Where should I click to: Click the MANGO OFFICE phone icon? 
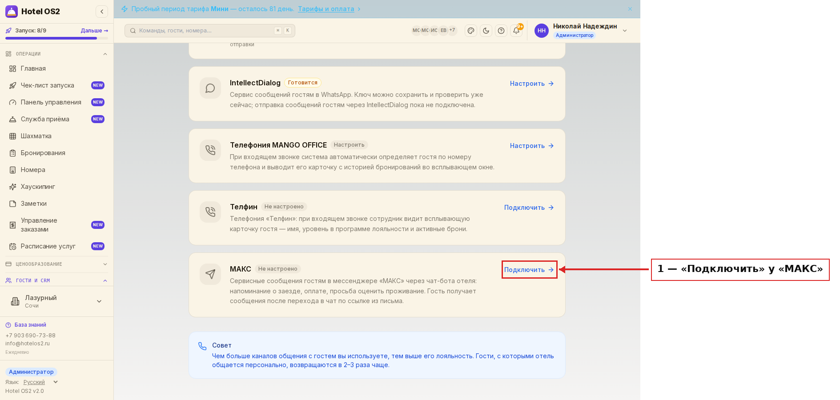210,150
